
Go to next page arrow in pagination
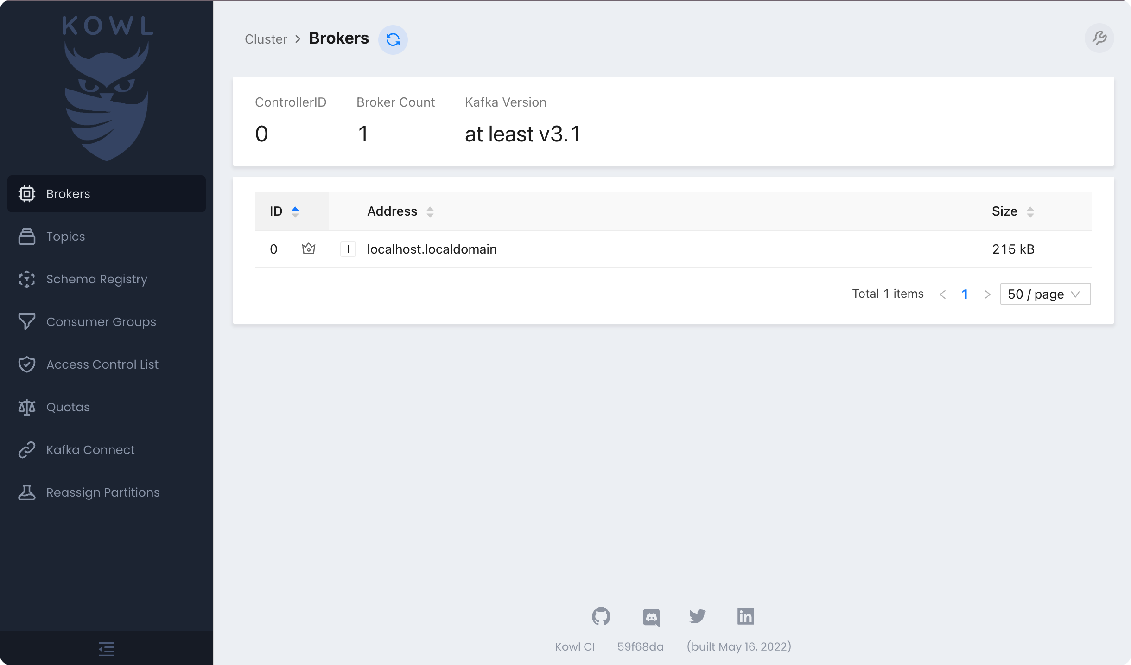click(x=987, y=294)
